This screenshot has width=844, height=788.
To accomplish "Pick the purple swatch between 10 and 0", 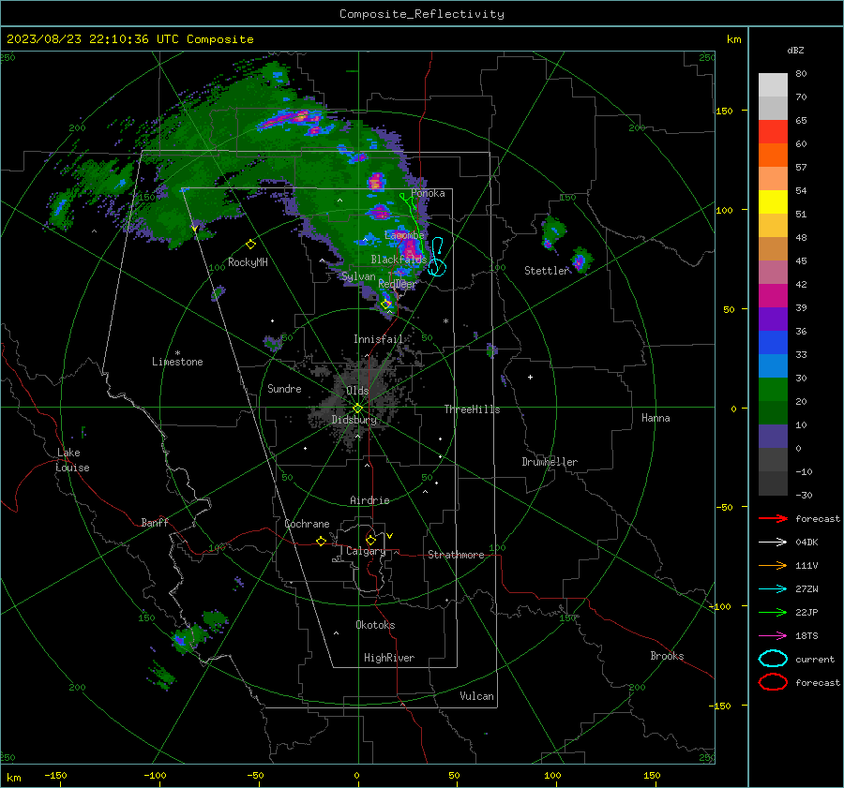I will pos(773,437).
